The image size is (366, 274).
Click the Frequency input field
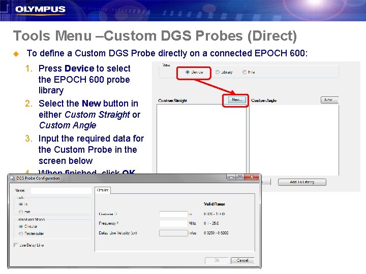[173, 223]
